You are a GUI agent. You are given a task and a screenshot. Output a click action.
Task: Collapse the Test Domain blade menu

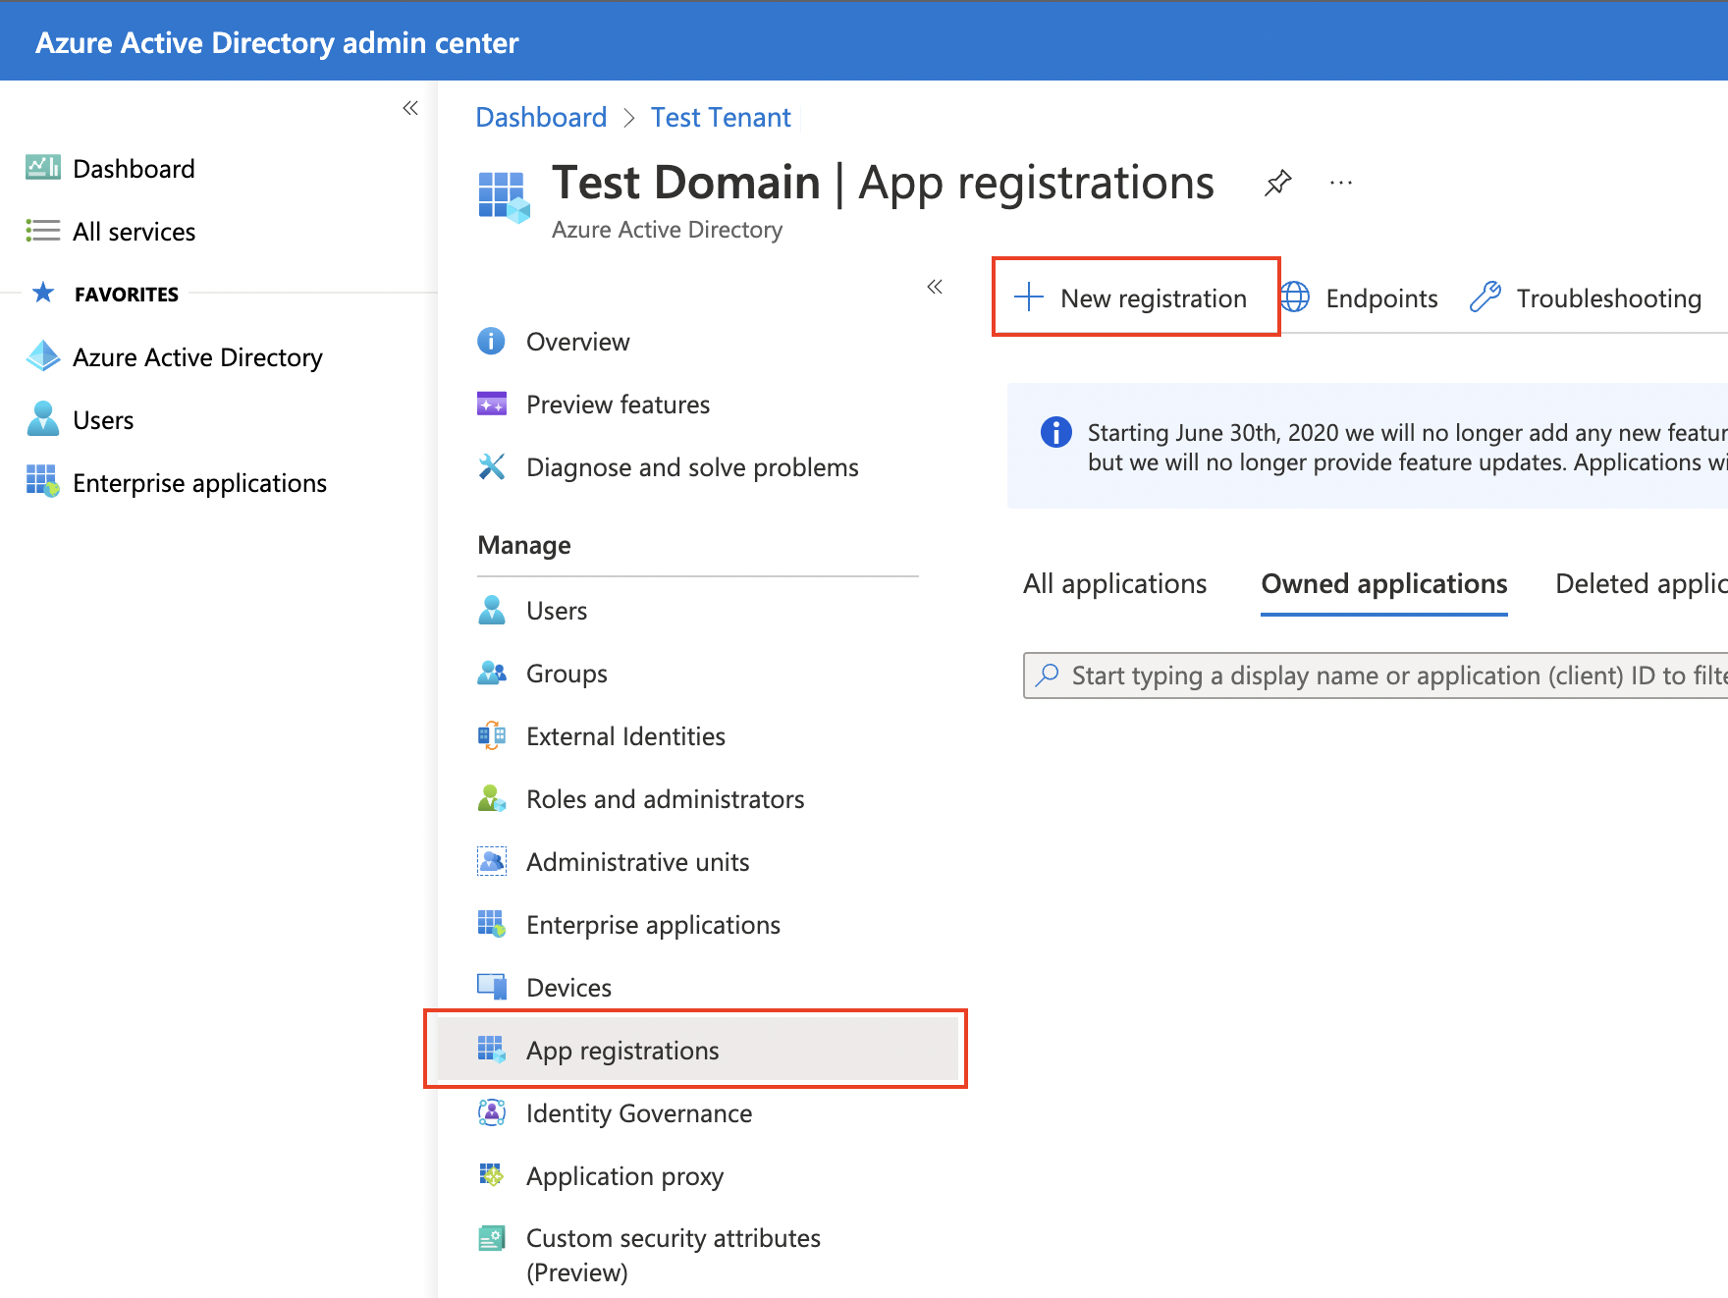[x=934, y=287]
